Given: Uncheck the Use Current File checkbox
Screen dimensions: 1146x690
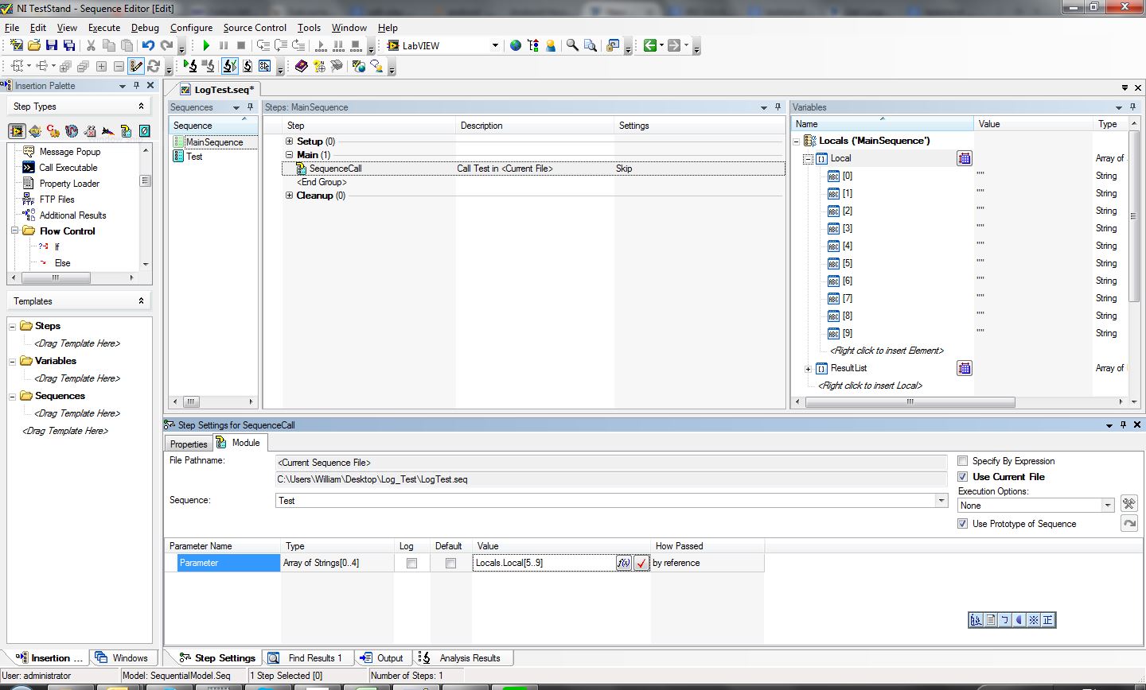Looking at the screenshot, I should [x=963, y=477].
